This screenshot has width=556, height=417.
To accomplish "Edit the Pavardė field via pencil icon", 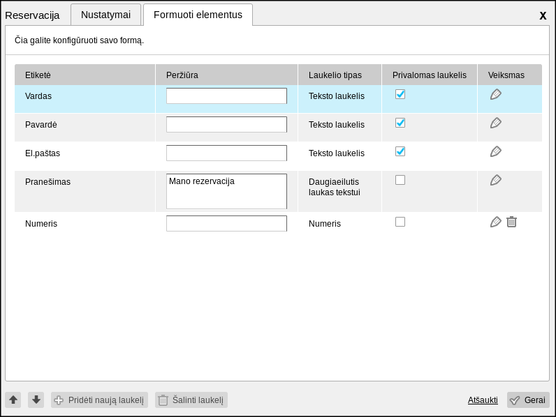I will [x=496, y=123].
